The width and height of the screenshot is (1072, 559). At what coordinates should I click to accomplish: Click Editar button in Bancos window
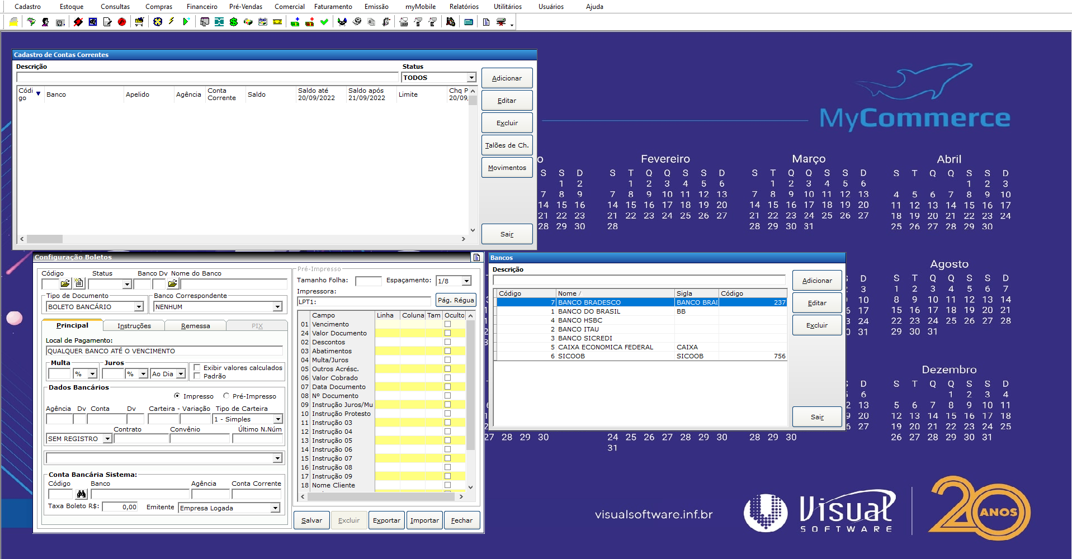coord(817,303)
